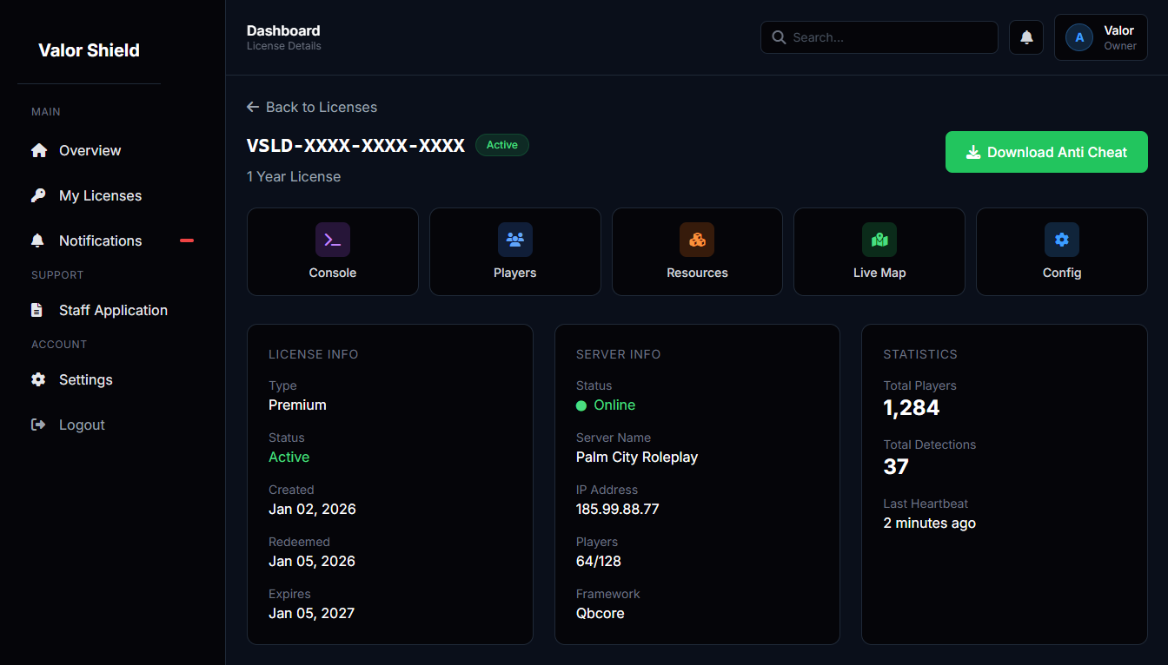The image size is (1168, 665).
Task: Click the Logout arrow icon
Action: pyautogui.click(x=38, y=425)
